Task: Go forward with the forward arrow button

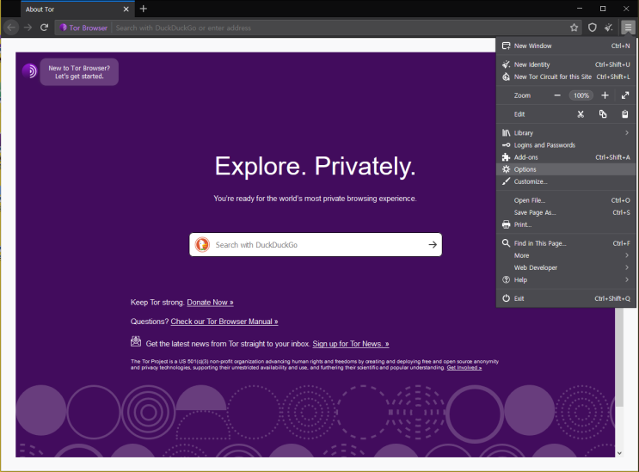Action: click(x=28, y=28)
